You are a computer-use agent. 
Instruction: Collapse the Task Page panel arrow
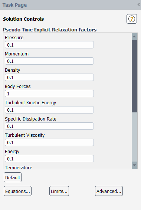pyautogui.click(x=138, y=4)
